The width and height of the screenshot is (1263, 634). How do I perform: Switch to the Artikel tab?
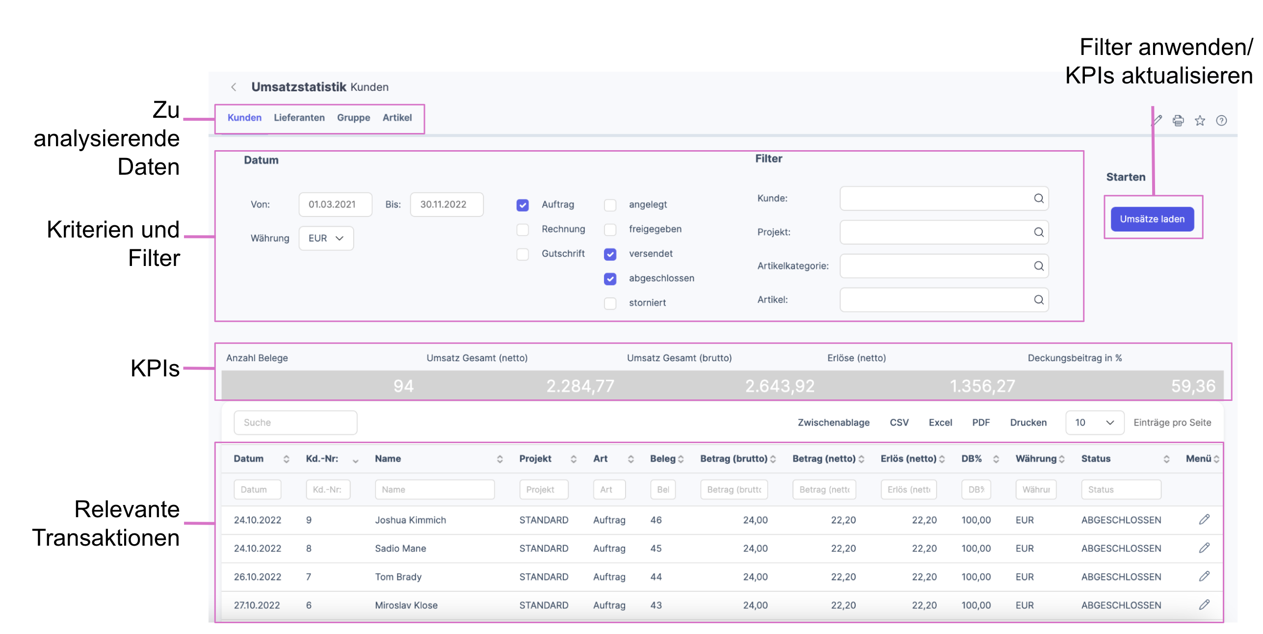pyautogui.click(x=397, y=118)
